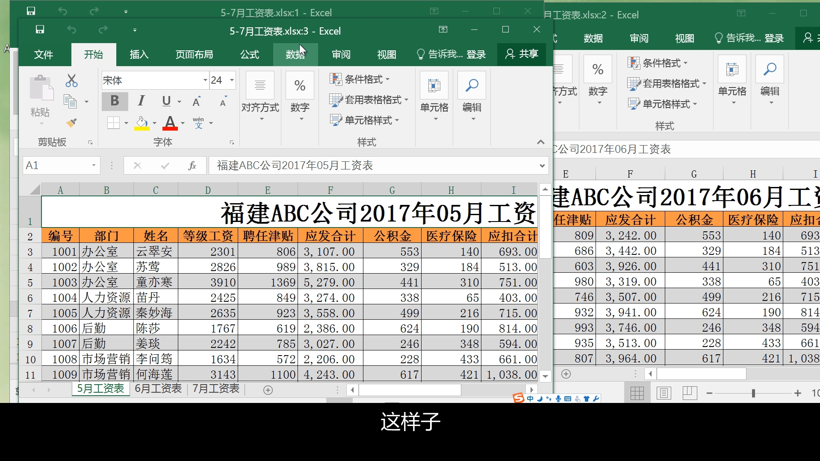Apply yellow fill color bucket
The image size is (820, 461).
(x=142, y=123)
